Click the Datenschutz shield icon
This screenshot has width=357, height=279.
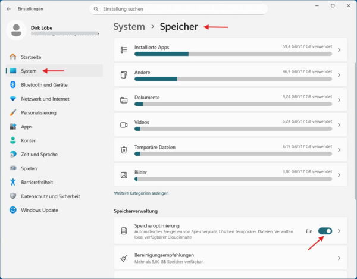click(x=13, y=196)
